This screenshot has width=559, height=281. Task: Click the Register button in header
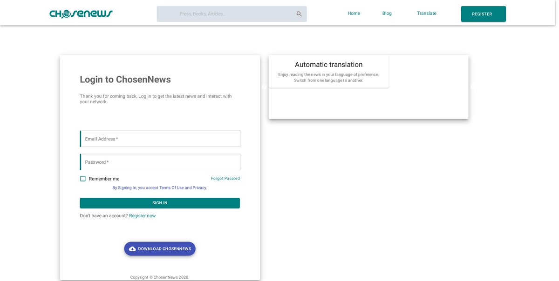pyautogui.click(x=483, y=14)
